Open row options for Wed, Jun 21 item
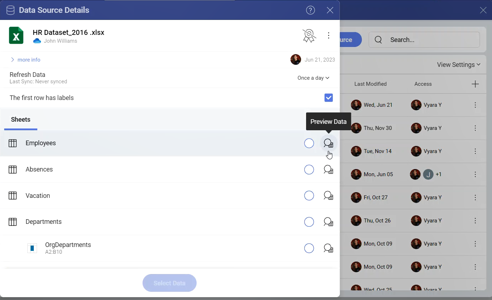 coord(475,105)
